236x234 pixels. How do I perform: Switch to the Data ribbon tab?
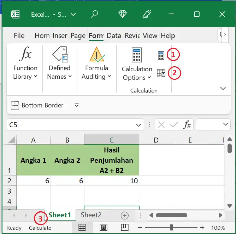tap(114, 36)
